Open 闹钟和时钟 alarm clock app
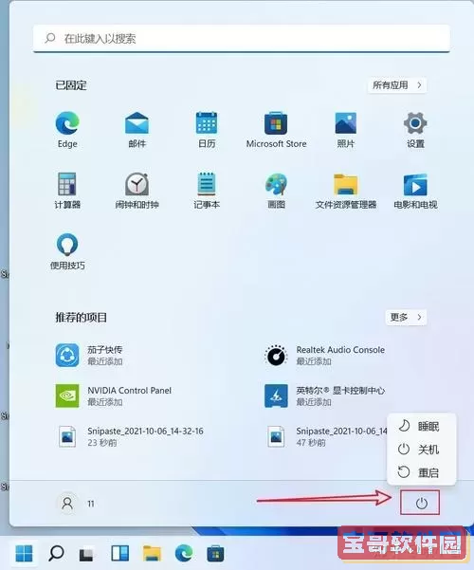 coord(137,191)
